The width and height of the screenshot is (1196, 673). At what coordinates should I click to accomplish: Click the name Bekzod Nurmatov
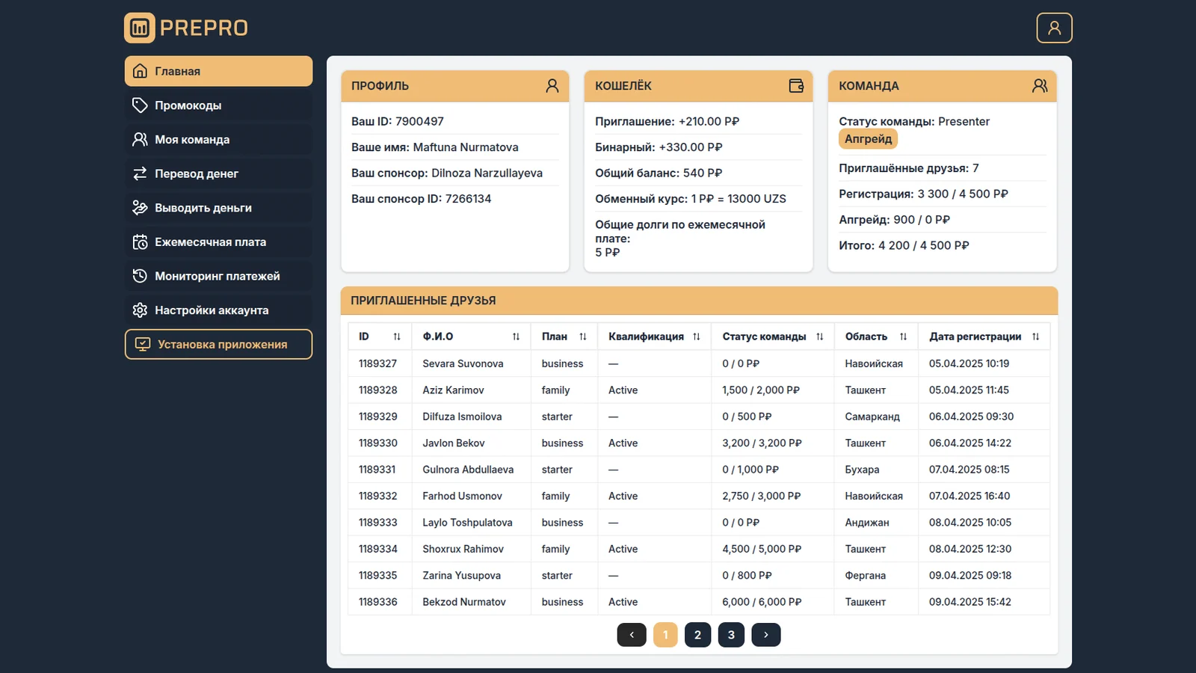pos(464,602)
